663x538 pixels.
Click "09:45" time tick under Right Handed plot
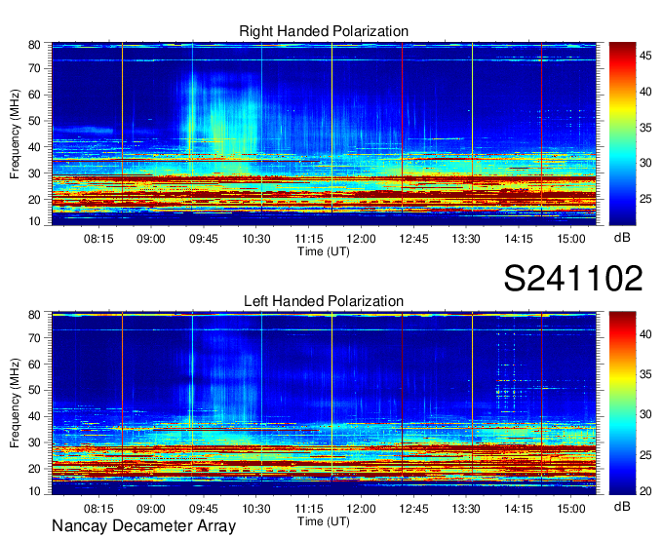(204, 239)
